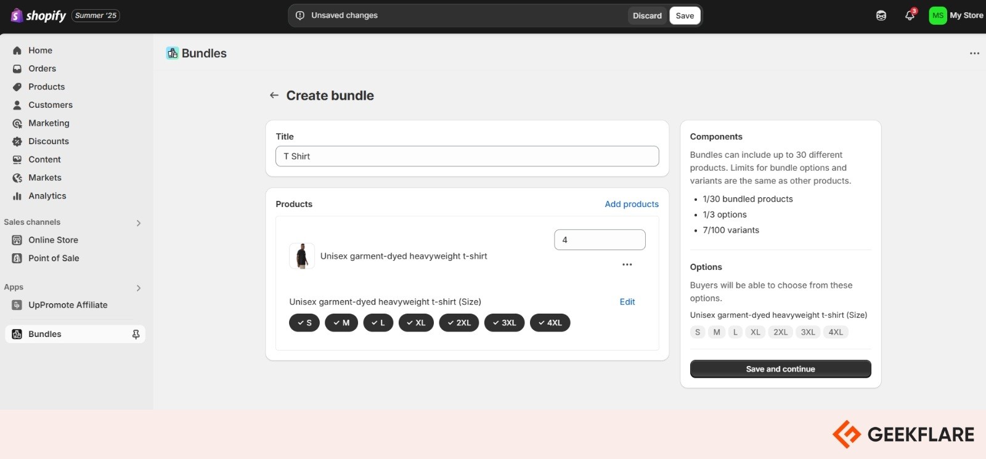Click the Shopify logo

[x=38, y=15]
